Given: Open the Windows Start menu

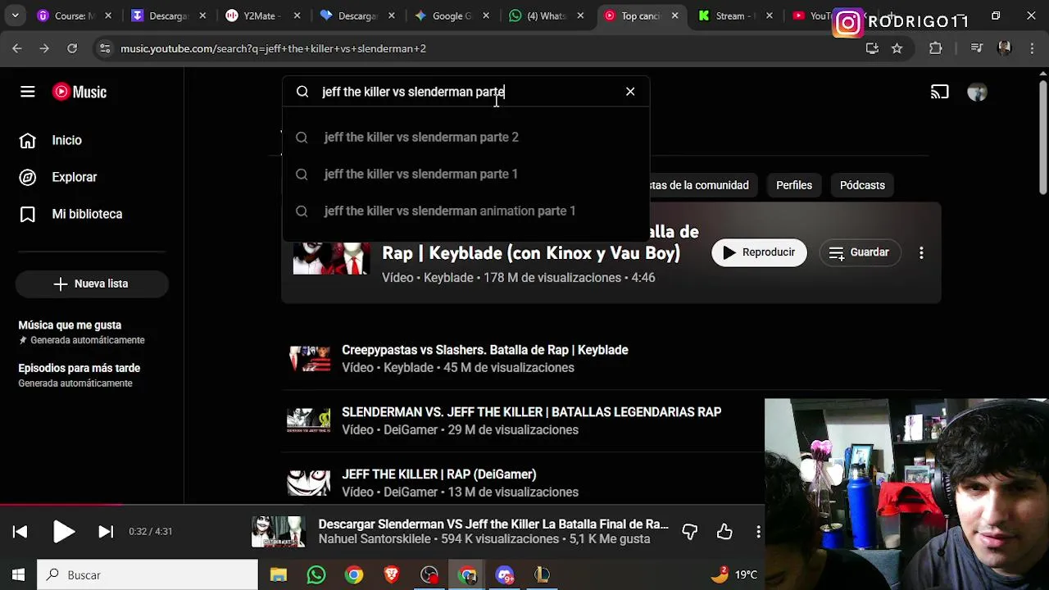Looking at the screenshot, I should click(x=18, y=575).
